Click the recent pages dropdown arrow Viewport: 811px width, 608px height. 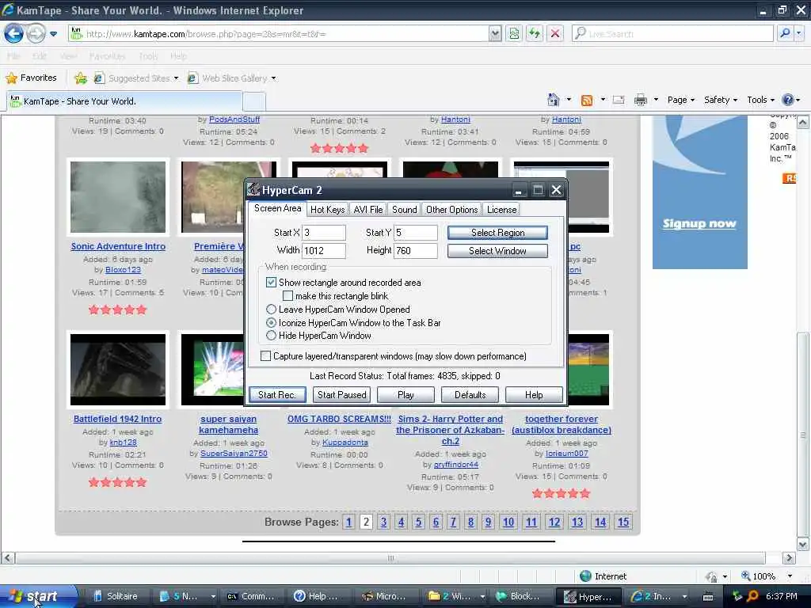[x=53, y=34]
